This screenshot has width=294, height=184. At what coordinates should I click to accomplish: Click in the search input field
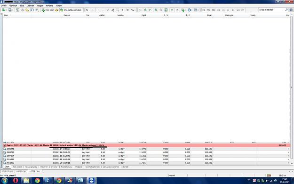tap(271, 10)
